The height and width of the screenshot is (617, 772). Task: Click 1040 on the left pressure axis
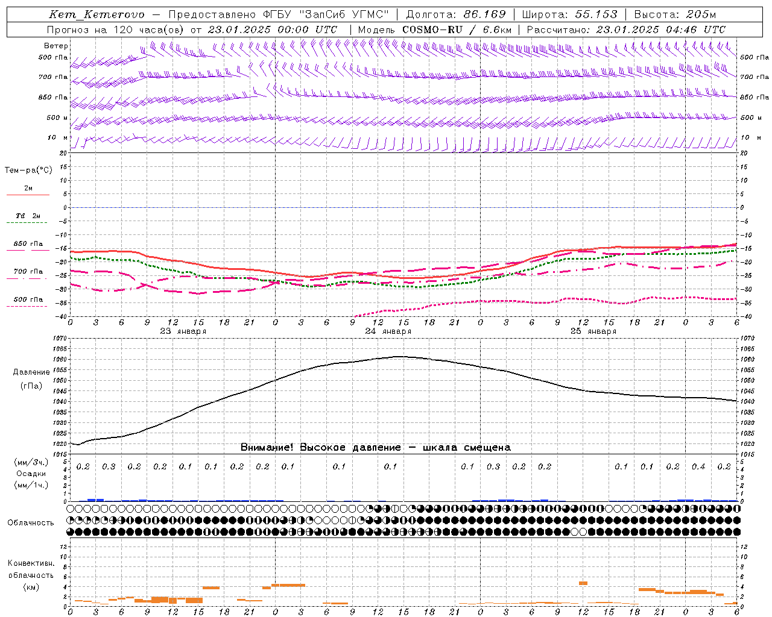coord(61,402)
